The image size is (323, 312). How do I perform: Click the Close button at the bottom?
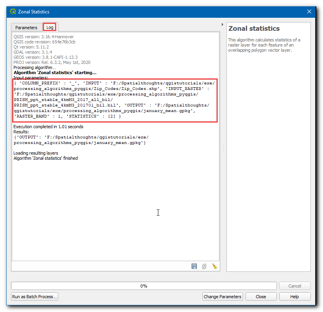(x=260, y=297)
